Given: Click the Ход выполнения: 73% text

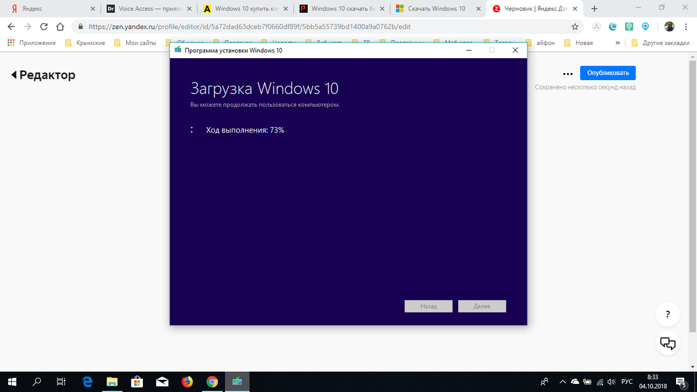Looking at the screenshot, I should click(x=245, y=130).
